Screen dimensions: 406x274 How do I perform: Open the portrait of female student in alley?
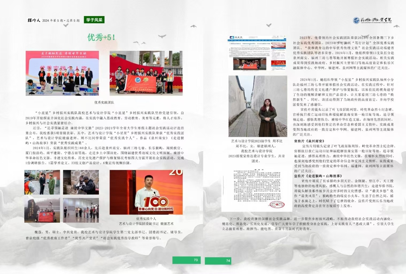coord(258,106)
